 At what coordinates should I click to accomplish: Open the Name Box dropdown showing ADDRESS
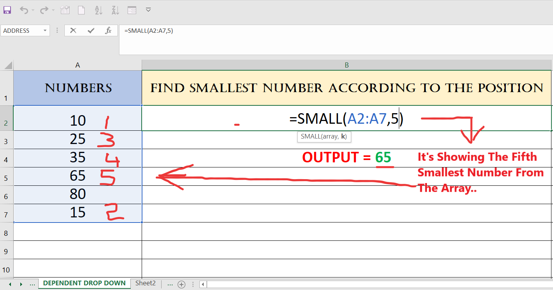point(45,30)
